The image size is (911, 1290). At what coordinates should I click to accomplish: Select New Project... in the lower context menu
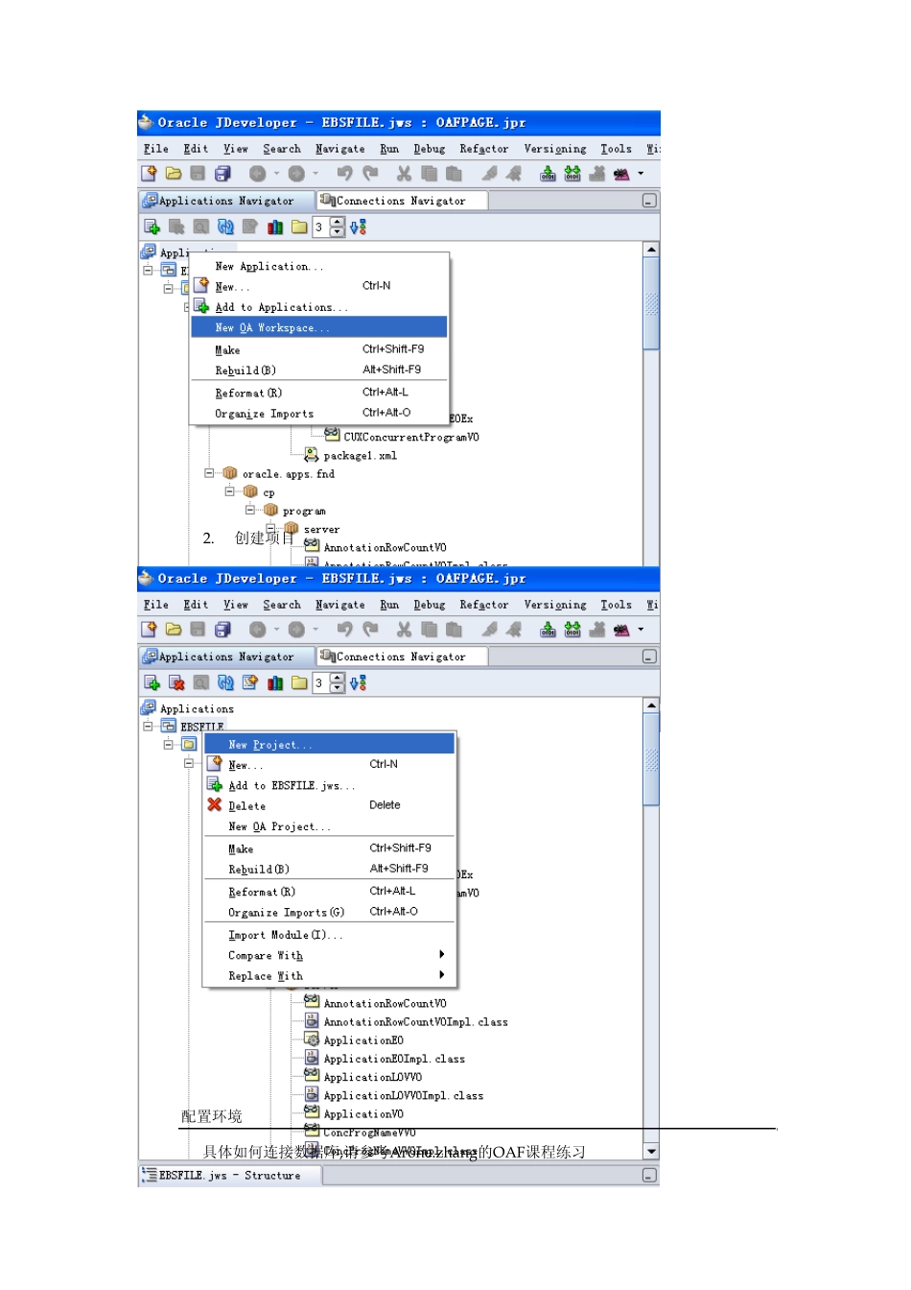click(329, 745)
